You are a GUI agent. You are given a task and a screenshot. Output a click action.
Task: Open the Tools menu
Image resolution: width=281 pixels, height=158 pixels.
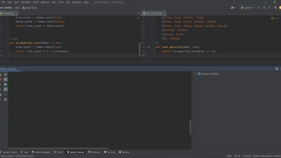[61, 2]
